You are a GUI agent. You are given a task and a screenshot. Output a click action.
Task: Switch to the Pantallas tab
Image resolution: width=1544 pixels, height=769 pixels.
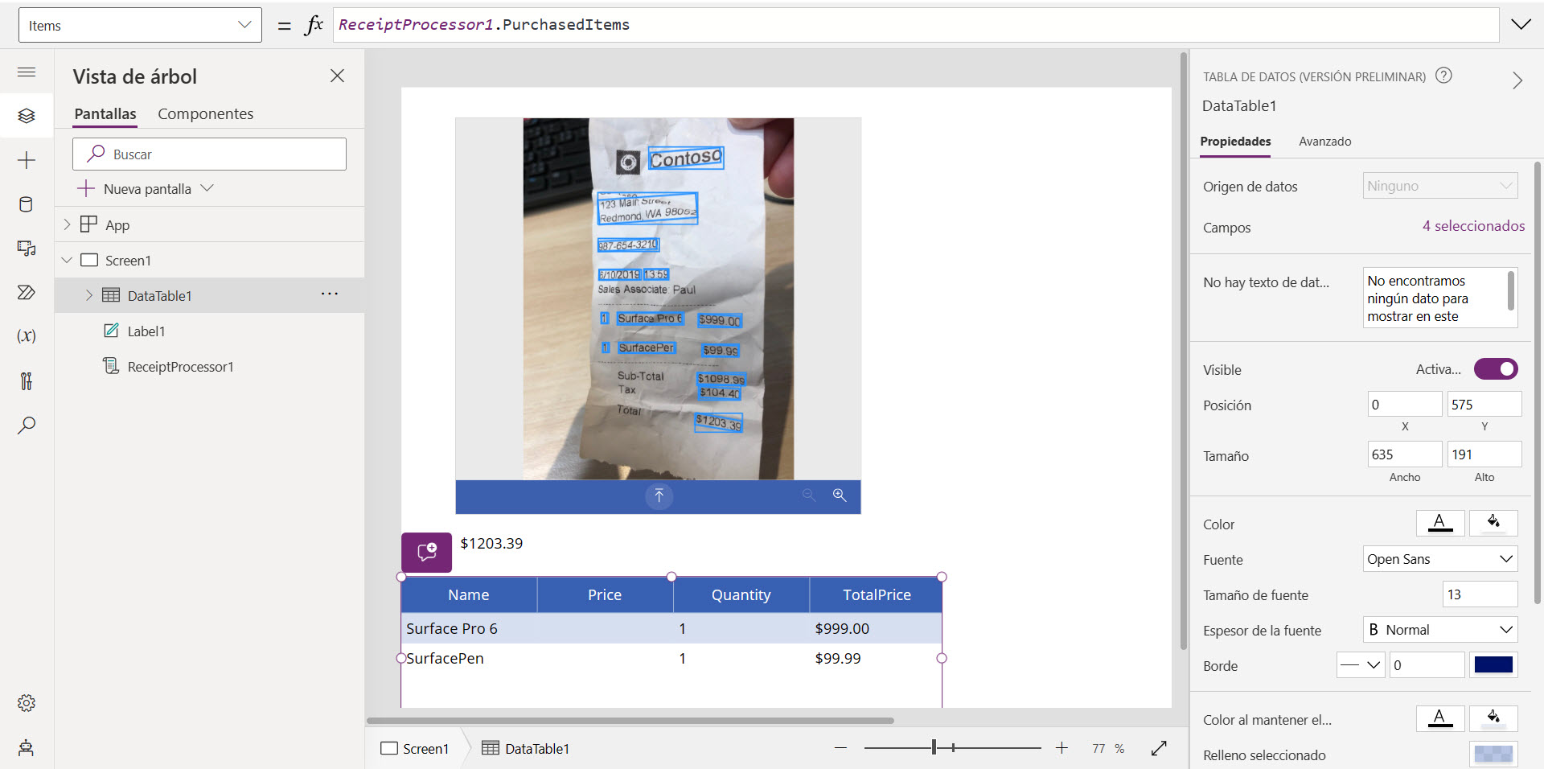pos(105,114)
